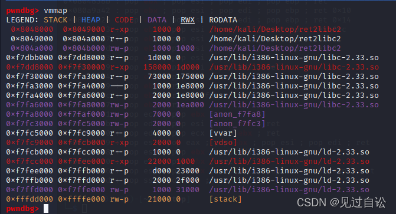Image resolution: width=396 pixels, height=214 pixels.
Task: Click the '[anon_f7fc3]' mapping name
Action: [x=237, y=124]
